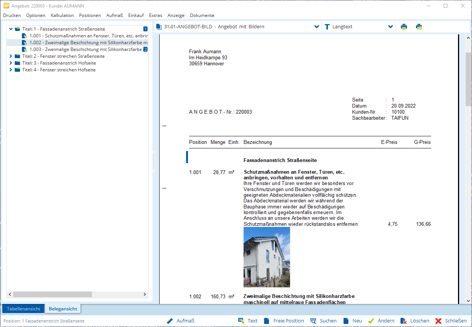Viewport: 472px width, 327px height.
Task: Expand Titel 2 Fenster streichen Straßenseite
Action: (x=11, y=56)
